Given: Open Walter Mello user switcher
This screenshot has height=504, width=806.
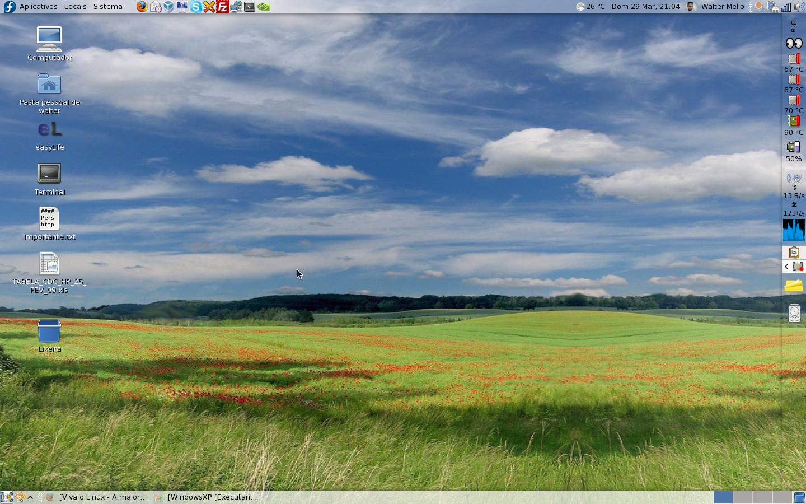Looking at the screenshot, I should pyautogui.click(x=716, y=7).
